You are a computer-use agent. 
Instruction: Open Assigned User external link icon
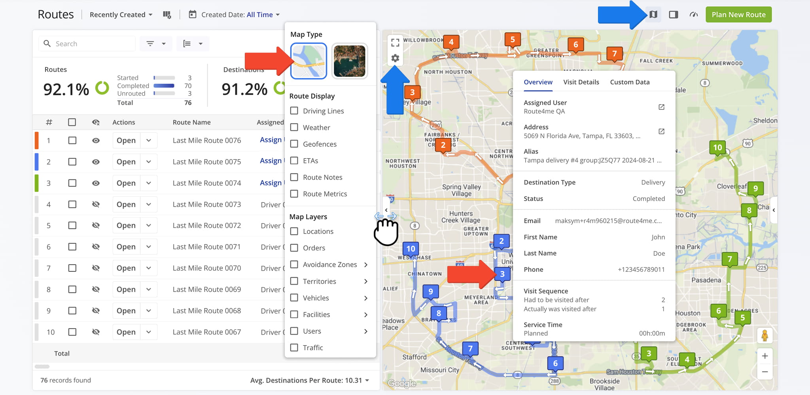click(x=661, y=107)
